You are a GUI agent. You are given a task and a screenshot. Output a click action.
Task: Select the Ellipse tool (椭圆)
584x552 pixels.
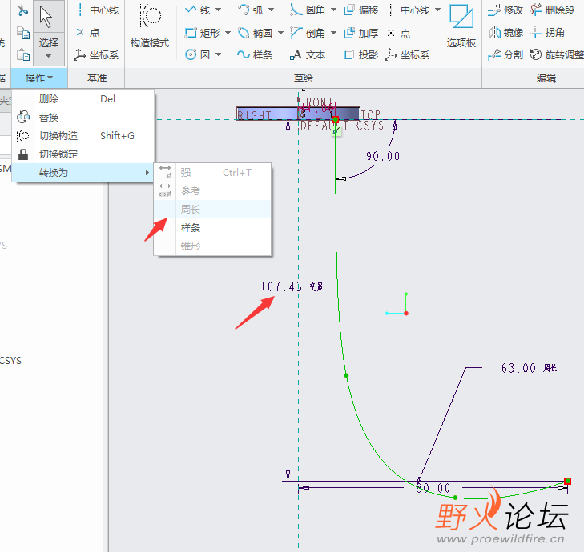pos(255,33)
